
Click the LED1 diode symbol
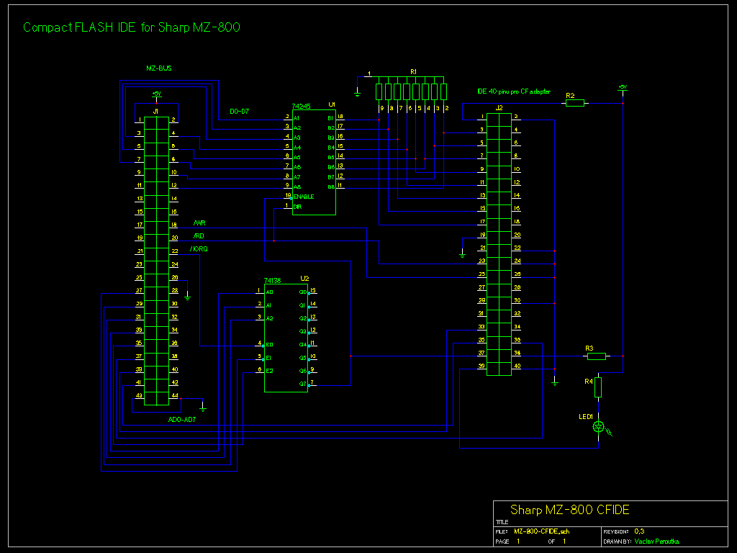598,427
